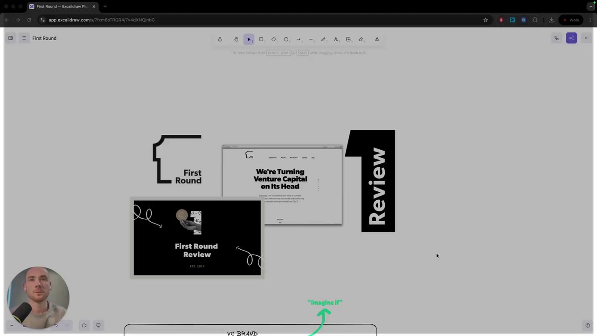Select the Pencil draw tool
The height and width of the screenshot is (336, 597).
pyautogui.click(x=323, y=39)
